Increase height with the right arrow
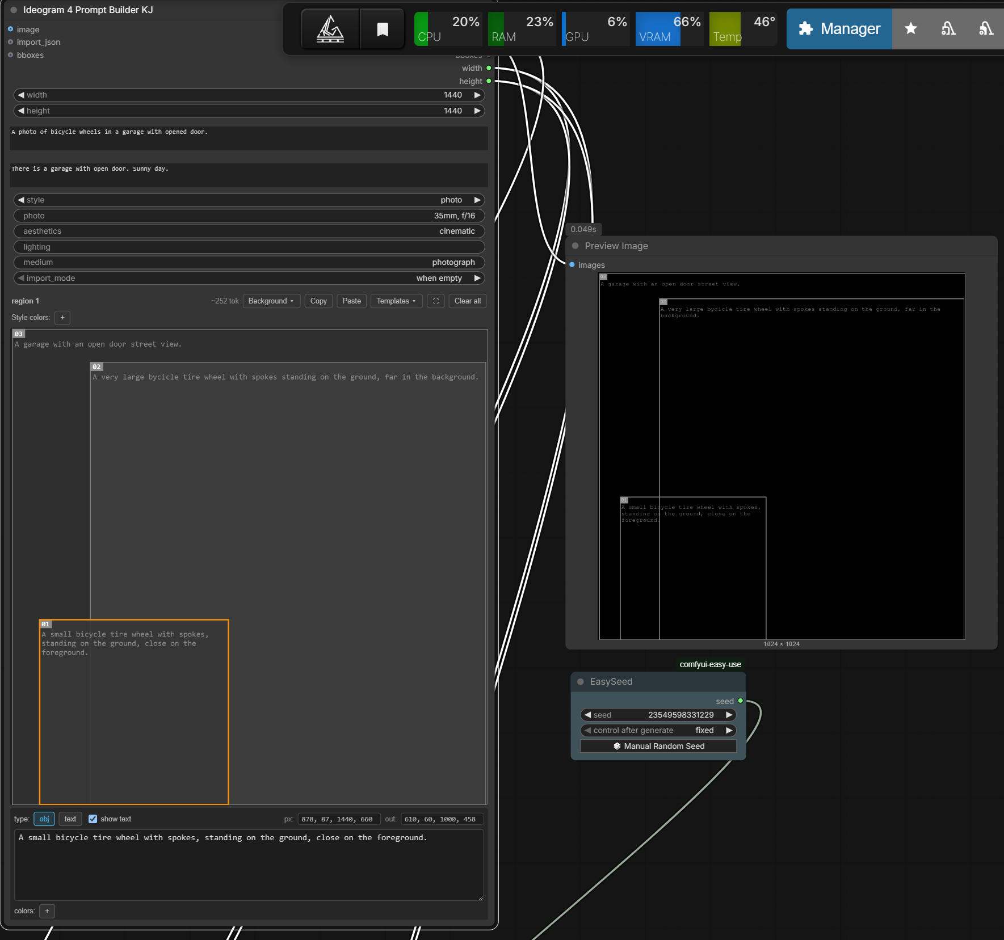The width and height of the screenshot is (1004, 940). pos(478,111)
